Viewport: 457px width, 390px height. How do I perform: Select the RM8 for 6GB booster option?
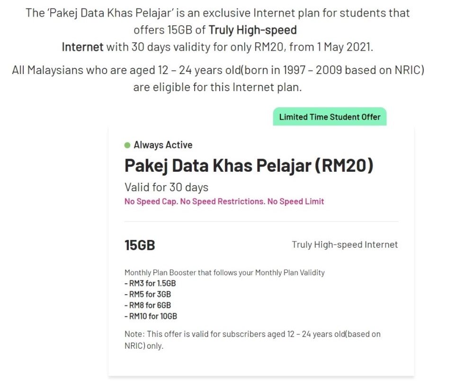coord(147,305)
